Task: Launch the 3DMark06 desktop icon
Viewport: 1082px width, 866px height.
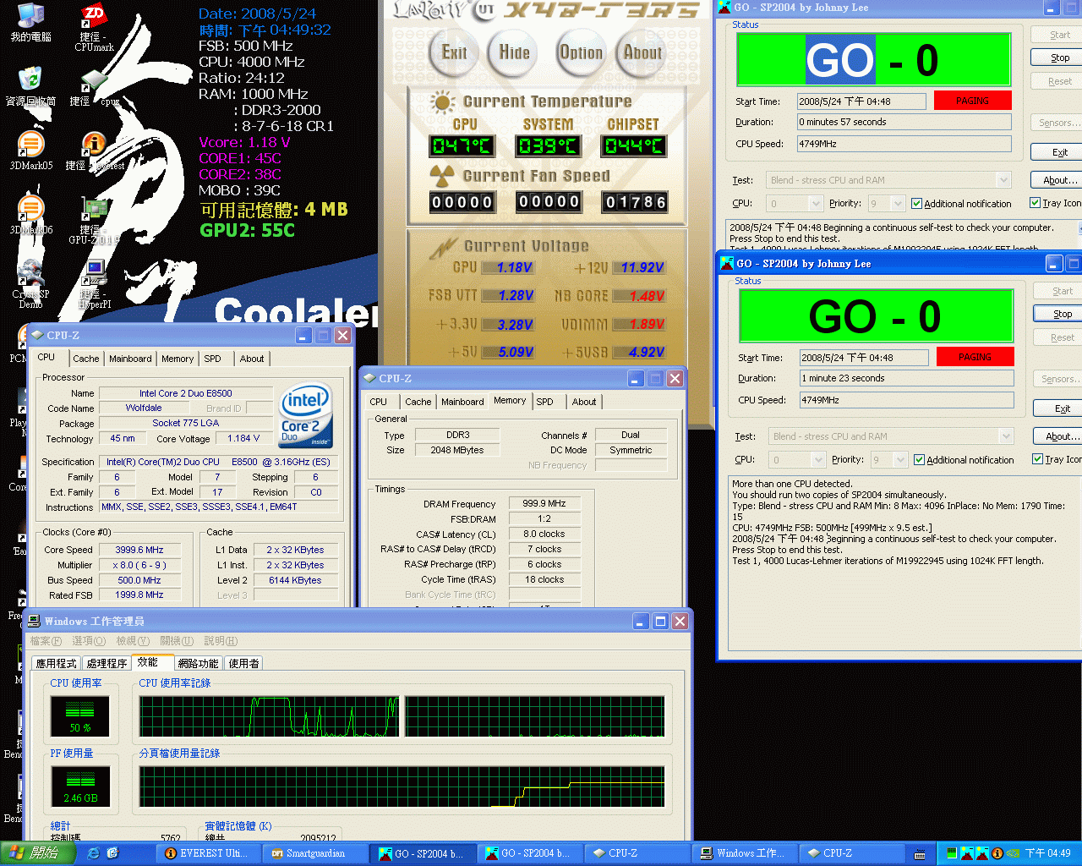Action: 30,216
